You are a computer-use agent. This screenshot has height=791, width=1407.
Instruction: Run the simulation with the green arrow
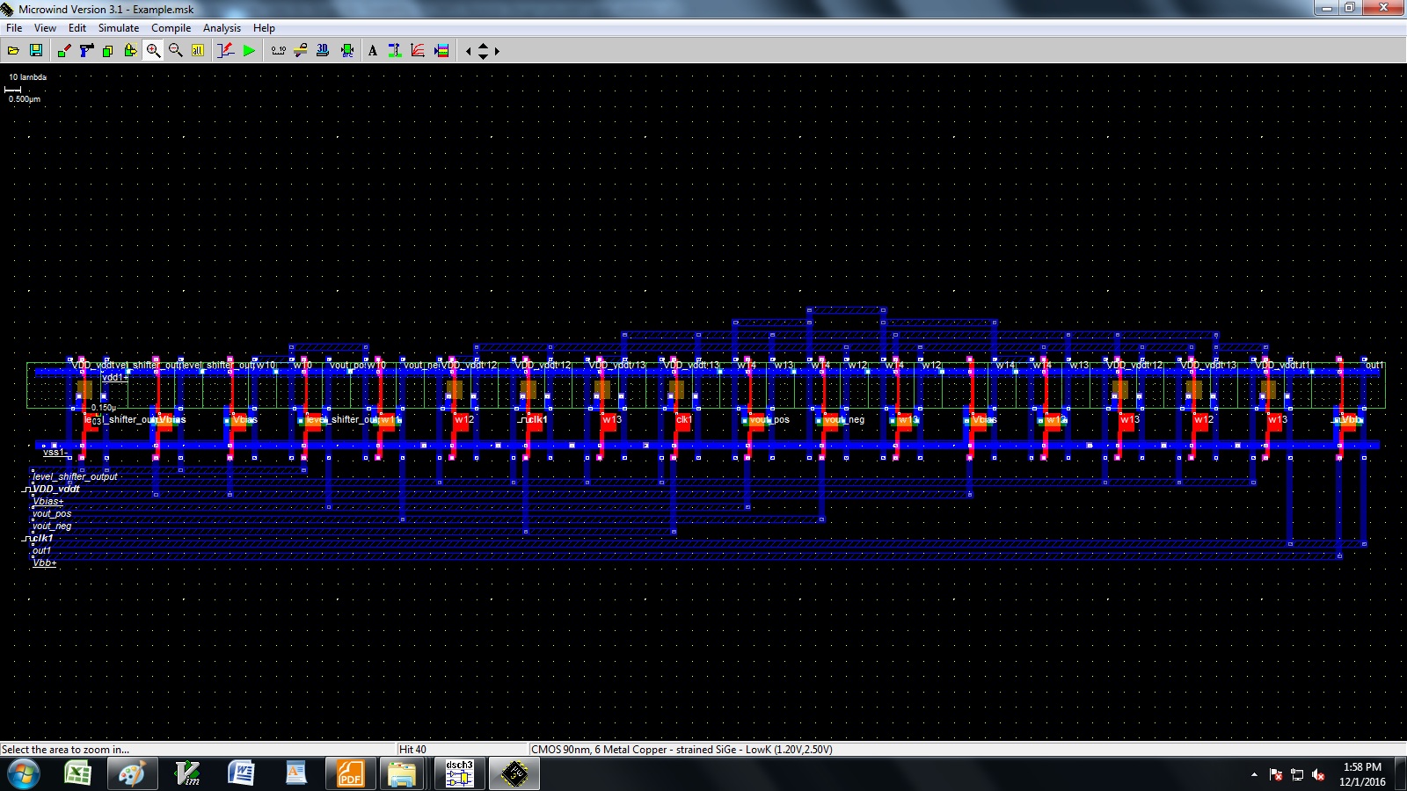pos(249,51)
